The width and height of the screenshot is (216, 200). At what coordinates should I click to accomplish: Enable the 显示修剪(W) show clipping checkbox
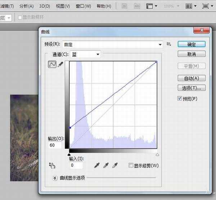[131, 166]
